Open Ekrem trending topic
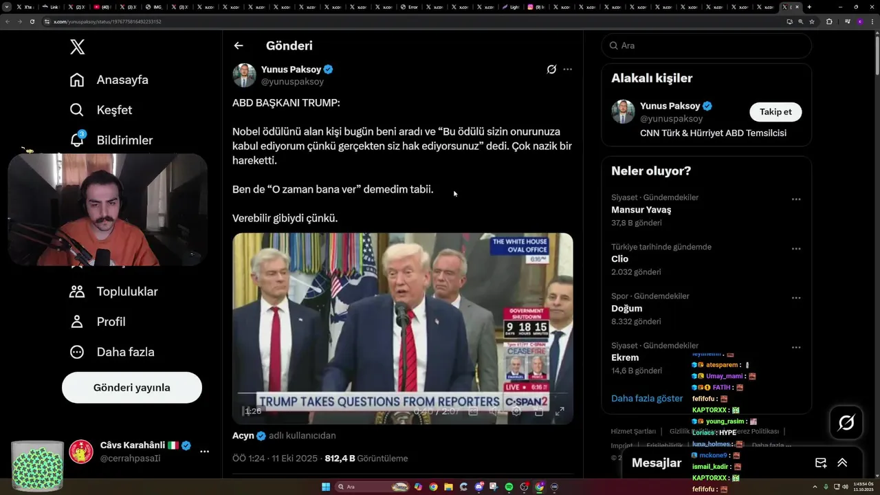The image size is (880, 495). coord(625,357)
